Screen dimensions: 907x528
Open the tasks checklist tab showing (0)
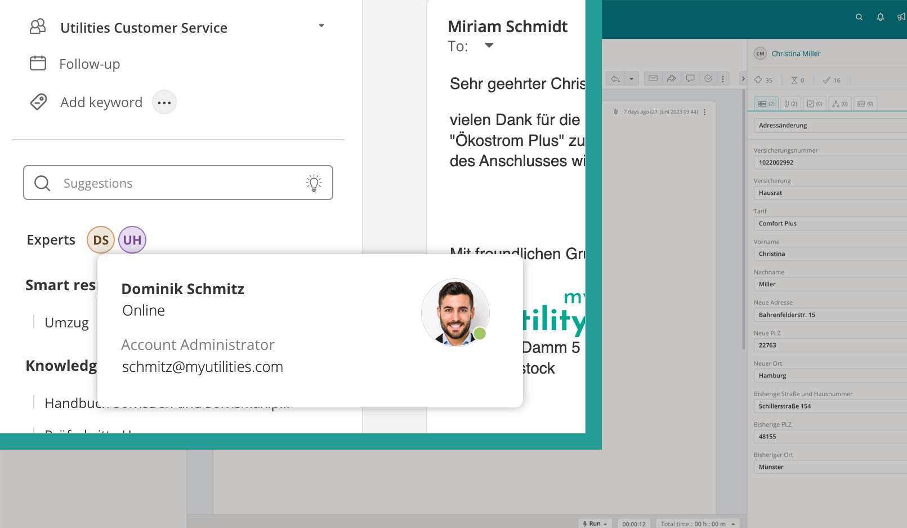(x=814, y=103)
